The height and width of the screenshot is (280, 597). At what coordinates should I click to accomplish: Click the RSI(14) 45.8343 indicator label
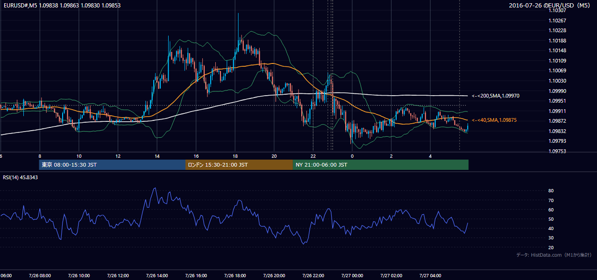tap(21, 177)
